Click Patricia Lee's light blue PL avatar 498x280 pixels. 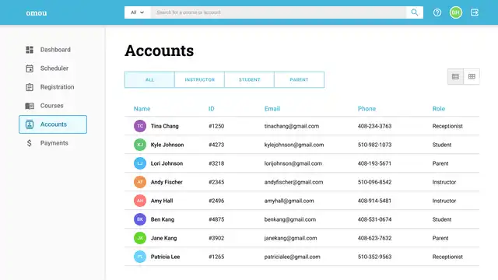[x=140, y=257]
